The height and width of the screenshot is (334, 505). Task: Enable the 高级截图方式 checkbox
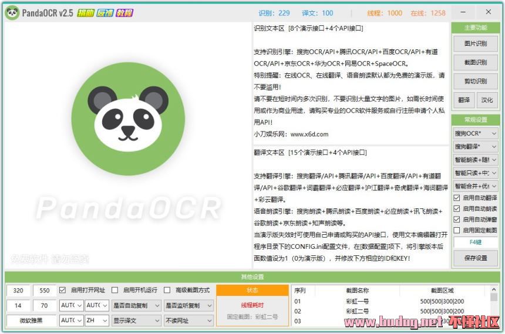(167, 290)
